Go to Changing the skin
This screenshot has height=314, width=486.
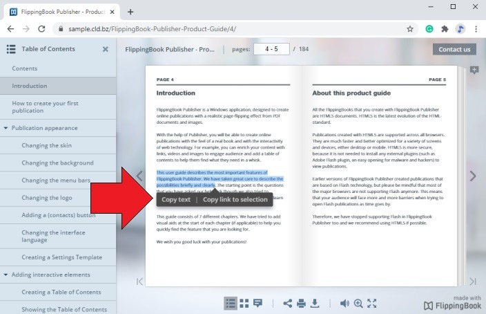[x=58, y=145]
